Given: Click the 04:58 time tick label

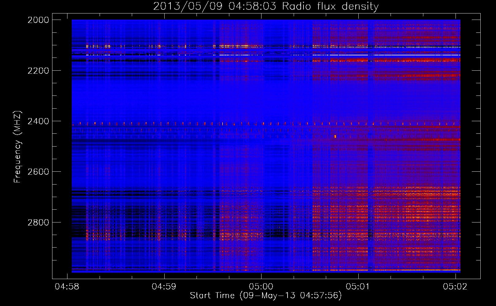Looking at the screenshot, I should 67,286.
